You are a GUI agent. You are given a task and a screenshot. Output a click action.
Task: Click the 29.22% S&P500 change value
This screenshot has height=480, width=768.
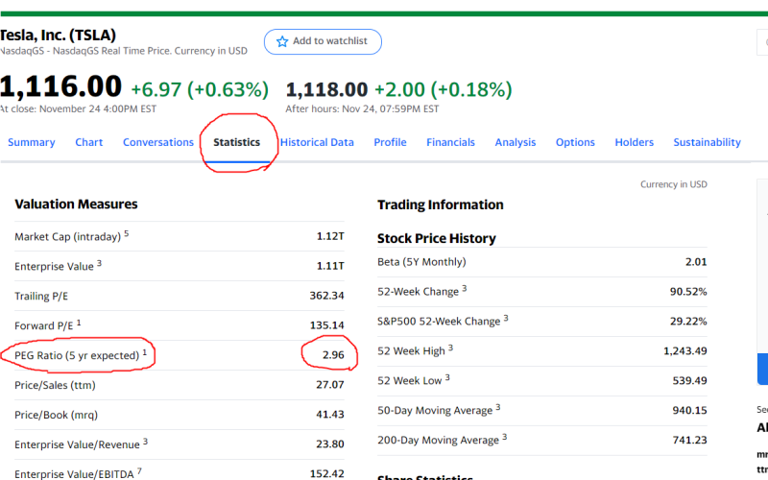pyautogui.click(x=688, y=322)
